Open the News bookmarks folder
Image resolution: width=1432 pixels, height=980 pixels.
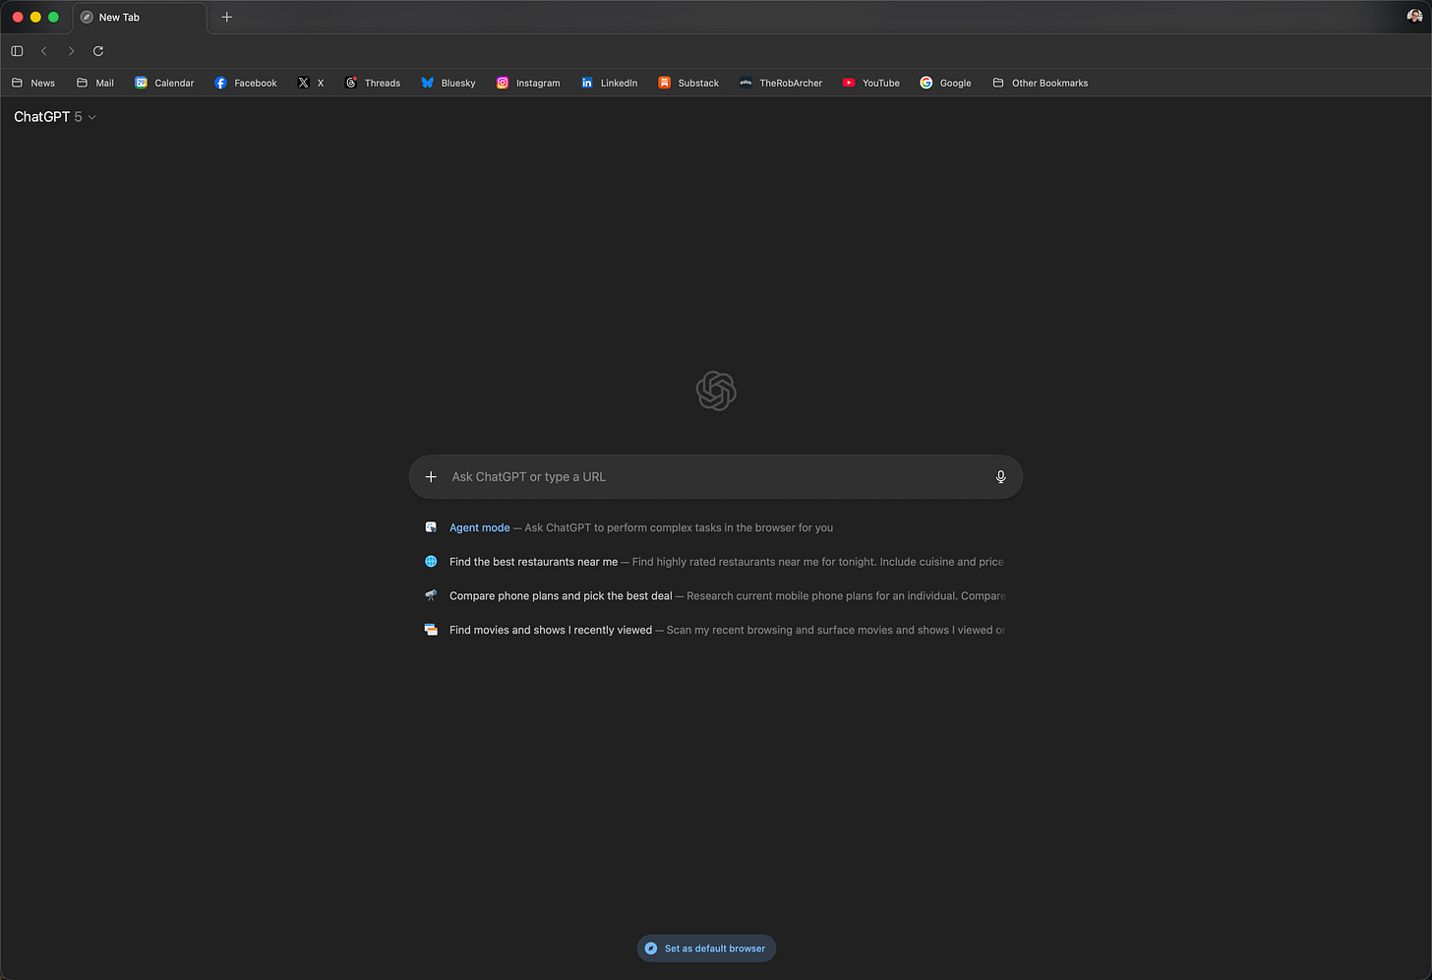click(33, 83)
